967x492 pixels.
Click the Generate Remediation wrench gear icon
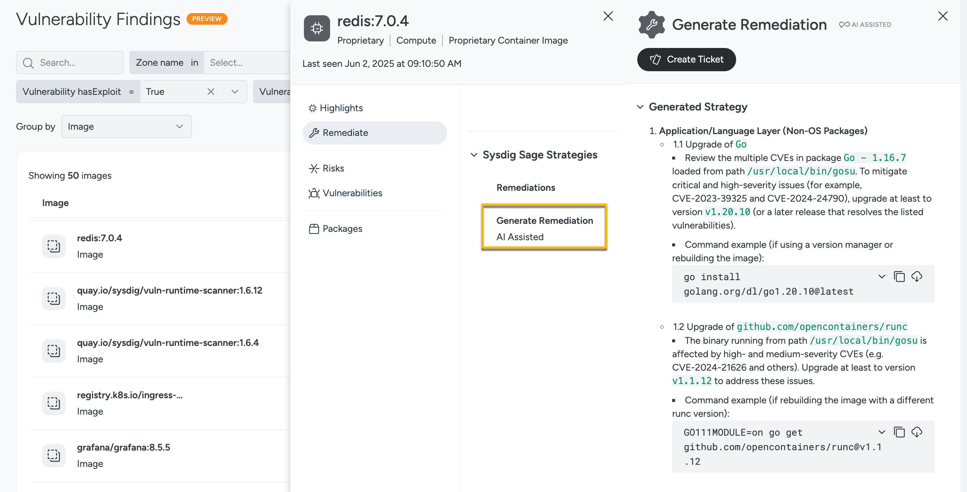point(651,25)
